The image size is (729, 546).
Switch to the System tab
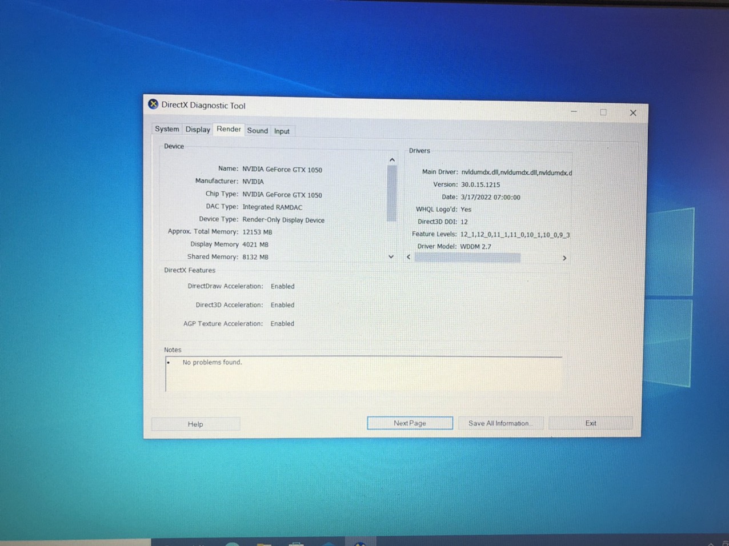[167, 129]
